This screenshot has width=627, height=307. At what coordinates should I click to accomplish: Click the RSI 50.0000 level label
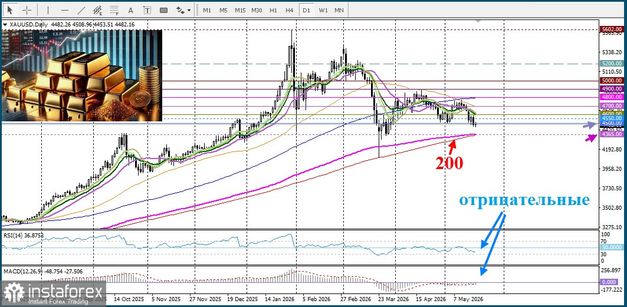pos(612,247)
